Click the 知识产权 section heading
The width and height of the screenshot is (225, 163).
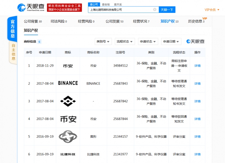(31, 30)
